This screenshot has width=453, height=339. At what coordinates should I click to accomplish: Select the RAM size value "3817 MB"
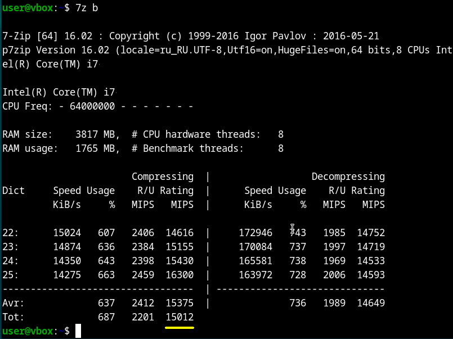click(x=95, y=134)
